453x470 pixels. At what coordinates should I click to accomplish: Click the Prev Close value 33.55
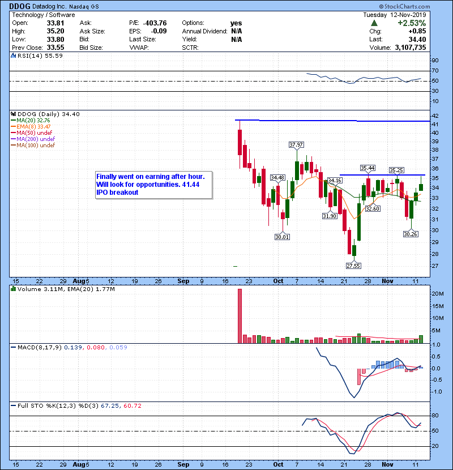click(x=55, y=48)
